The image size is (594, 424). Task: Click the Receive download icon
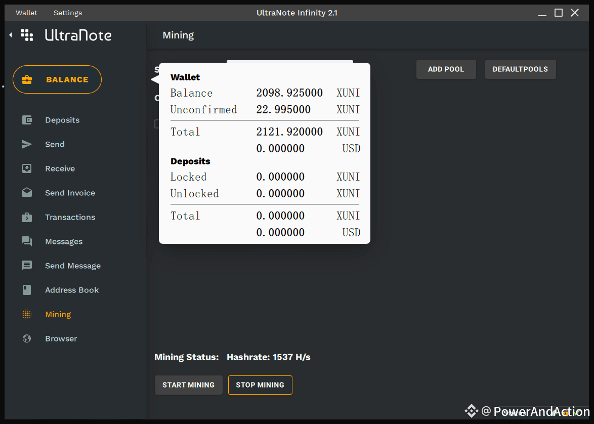click(x=27, y=168)
